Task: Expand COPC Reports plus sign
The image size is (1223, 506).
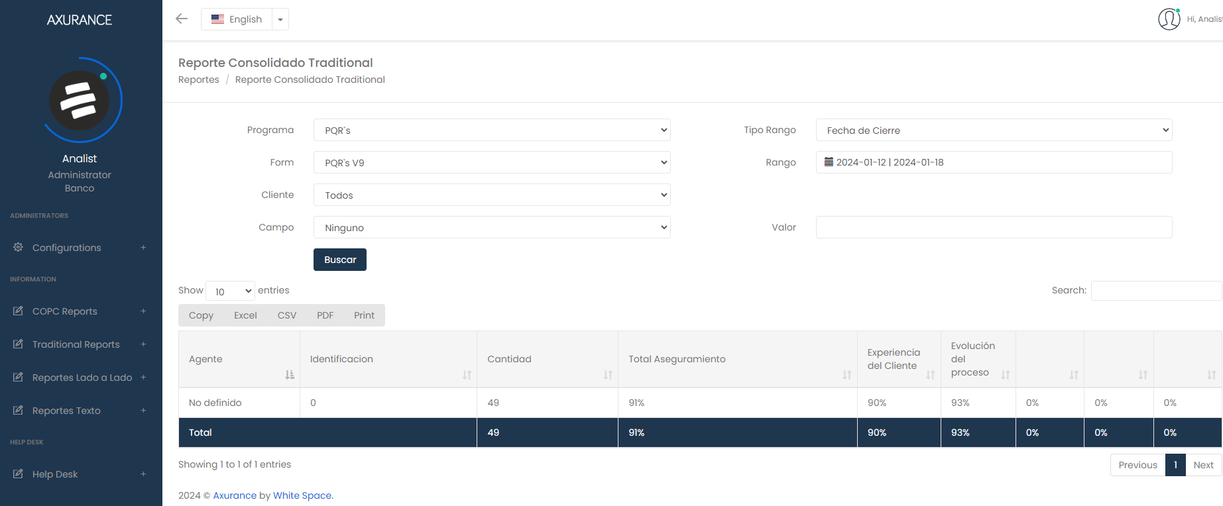Action: click(x=143, y=311)
